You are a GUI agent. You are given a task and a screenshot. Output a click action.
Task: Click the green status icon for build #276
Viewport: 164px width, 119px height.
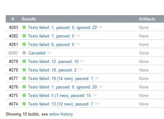(x=24, y=87)
